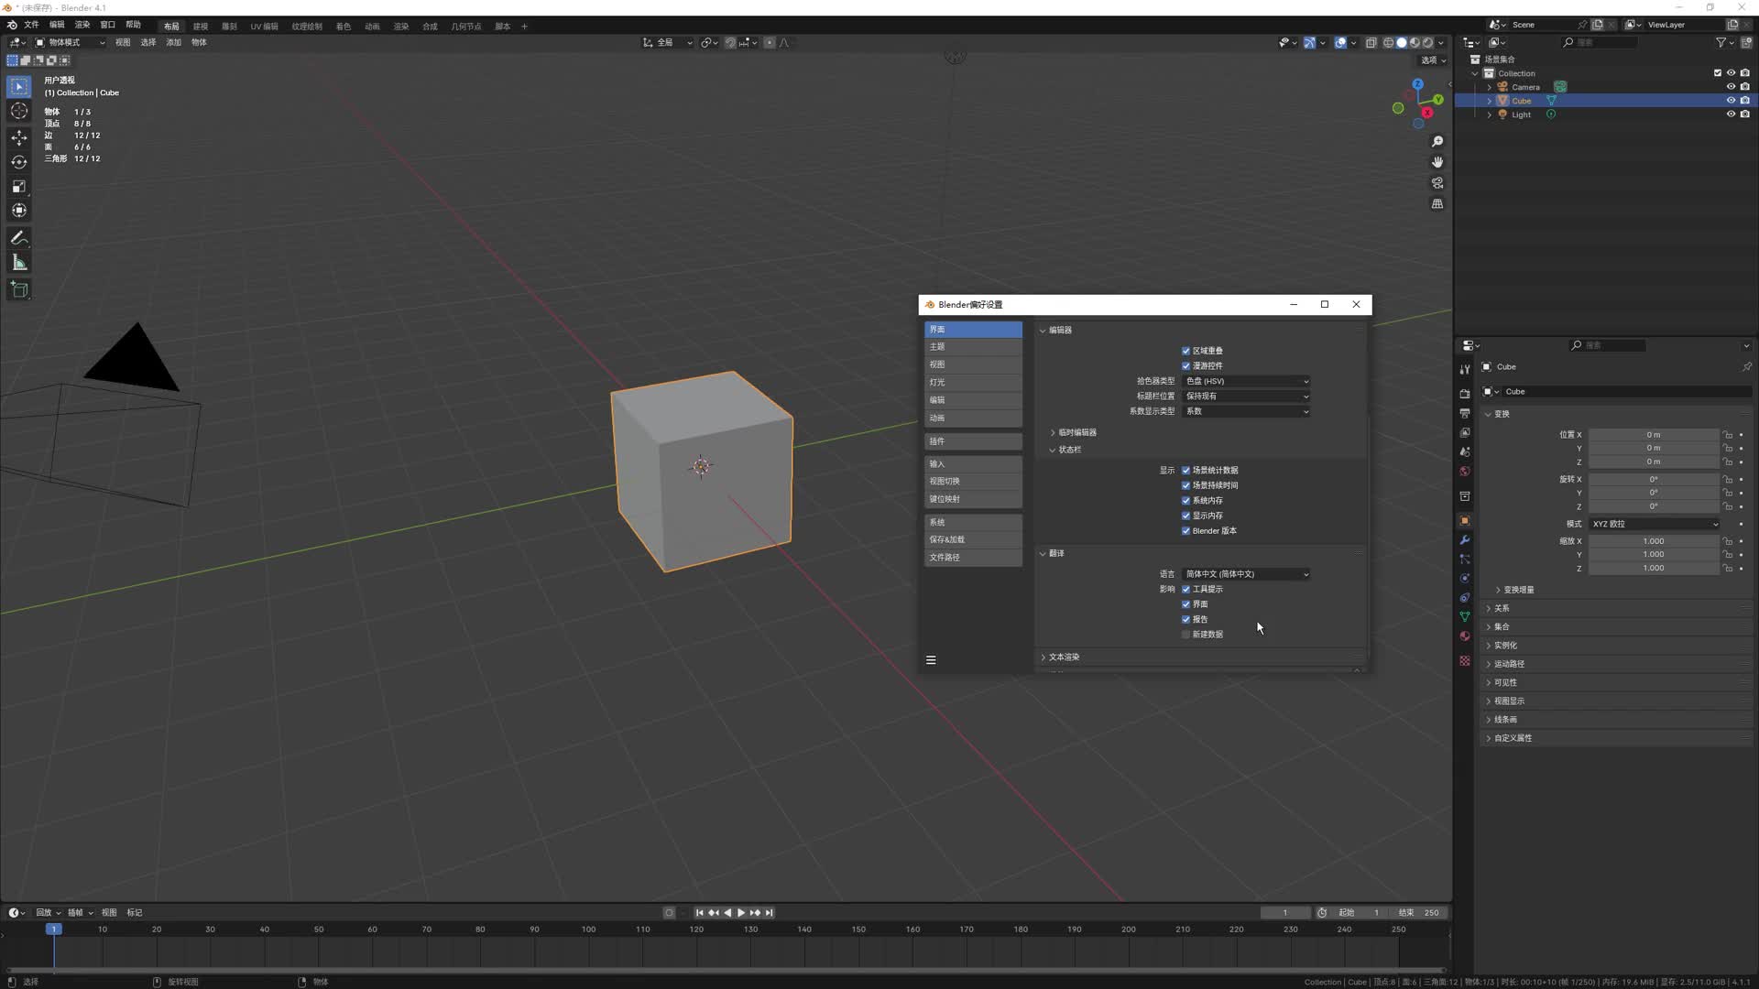Screen dimensions: 1759x989
Task: Toggle snapping with the magnet icon
Action: 730,42
